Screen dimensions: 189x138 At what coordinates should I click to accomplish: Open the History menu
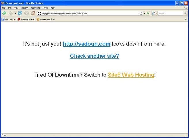(x=24, y=8)
